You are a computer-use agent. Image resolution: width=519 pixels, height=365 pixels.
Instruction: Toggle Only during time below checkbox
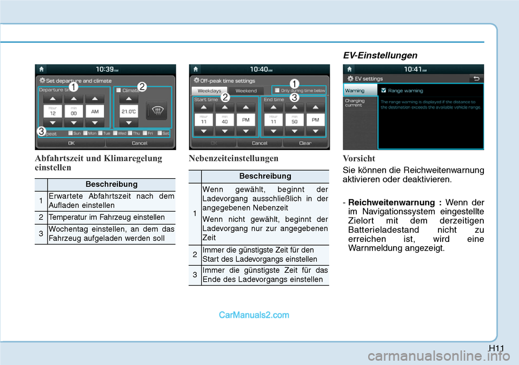click(277, 90)
